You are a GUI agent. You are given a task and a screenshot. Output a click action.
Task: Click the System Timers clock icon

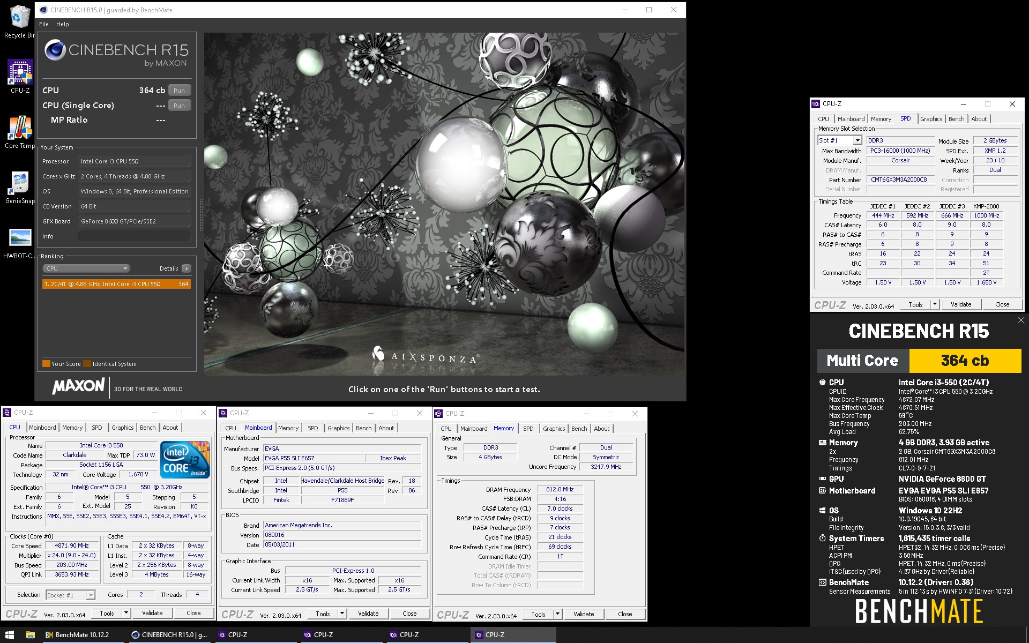tap(823, 539)
